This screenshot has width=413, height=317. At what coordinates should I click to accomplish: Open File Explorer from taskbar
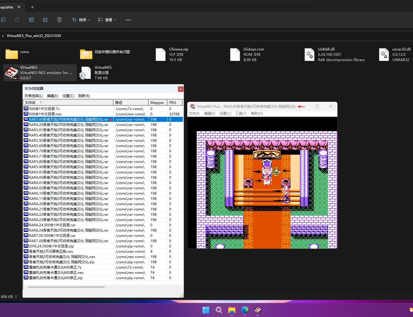[x=232, y=310]
